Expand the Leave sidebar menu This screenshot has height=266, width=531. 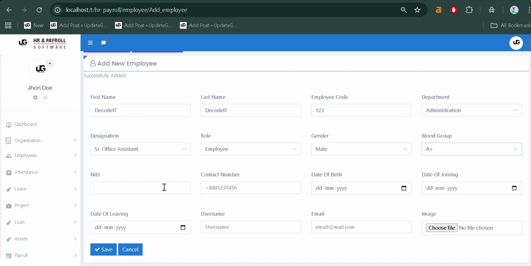click(x=40, y=189)
